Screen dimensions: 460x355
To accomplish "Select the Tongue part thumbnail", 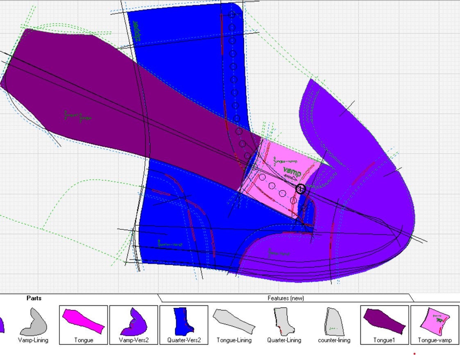I will pos(84,325).
